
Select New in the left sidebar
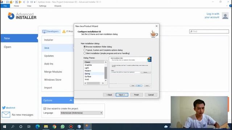click(19, 38)
